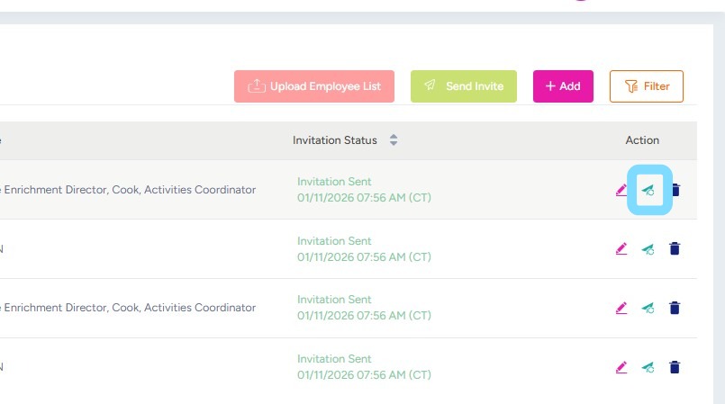Resend invite icon in the fourth row
This screenshot has height=404, width=725.
coord(648,367)
